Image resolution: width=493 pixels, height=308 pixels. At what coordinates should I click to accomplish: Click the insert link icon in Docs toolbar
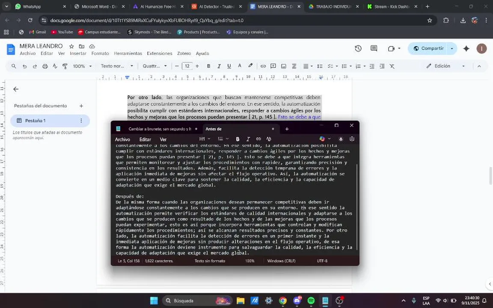coord(263,66)
